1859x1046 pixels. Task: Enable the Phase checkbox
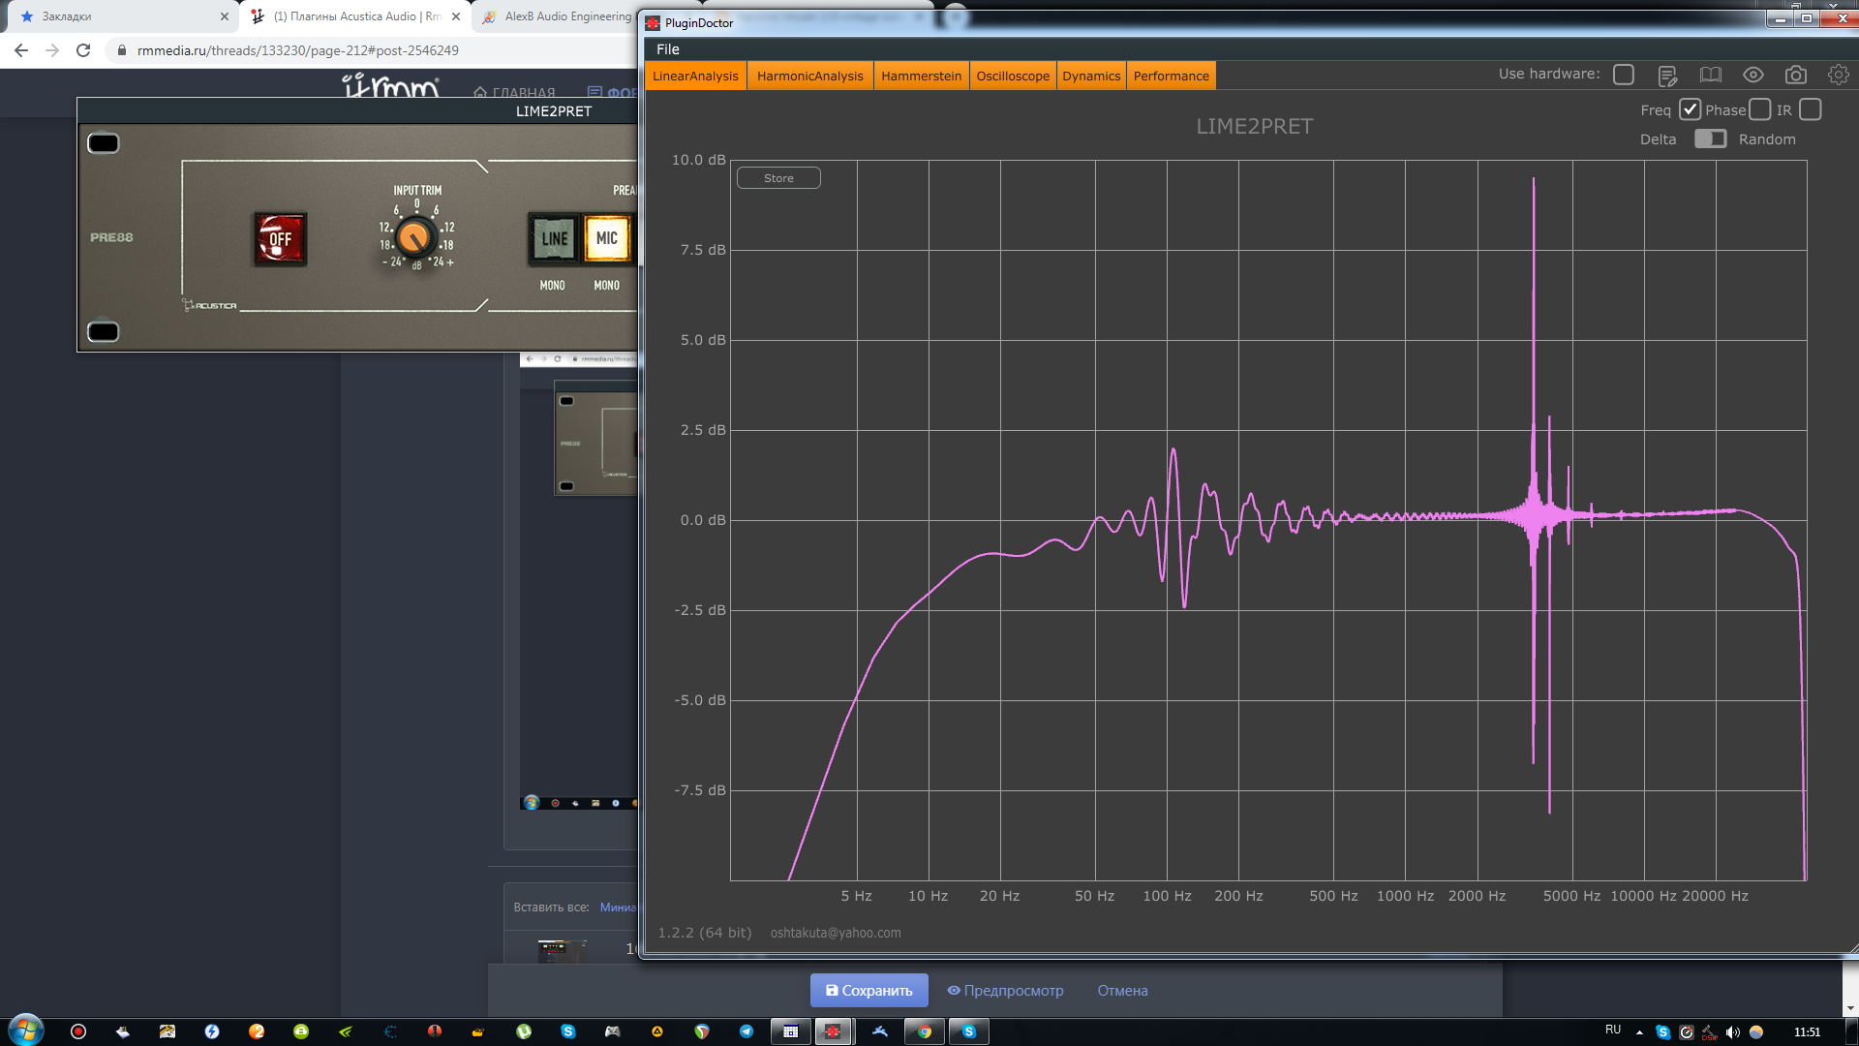tap(1760, 109)
